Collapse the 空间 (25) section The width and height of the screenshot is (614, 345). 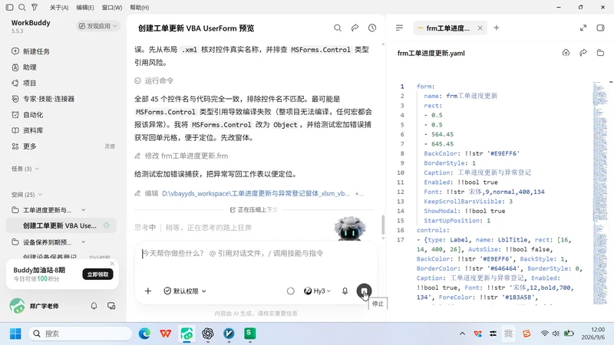[x=27, y=195]
